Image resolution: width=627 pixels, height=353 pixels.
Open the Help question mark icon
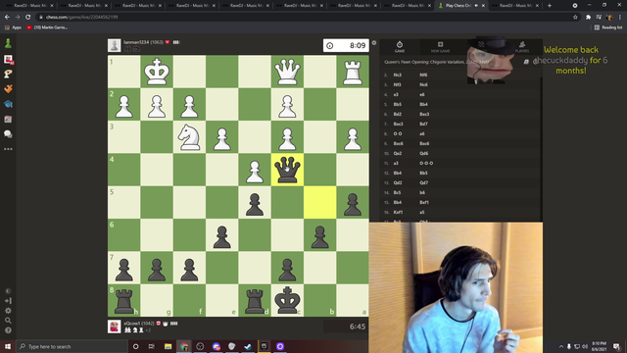(x=8, y=330)
